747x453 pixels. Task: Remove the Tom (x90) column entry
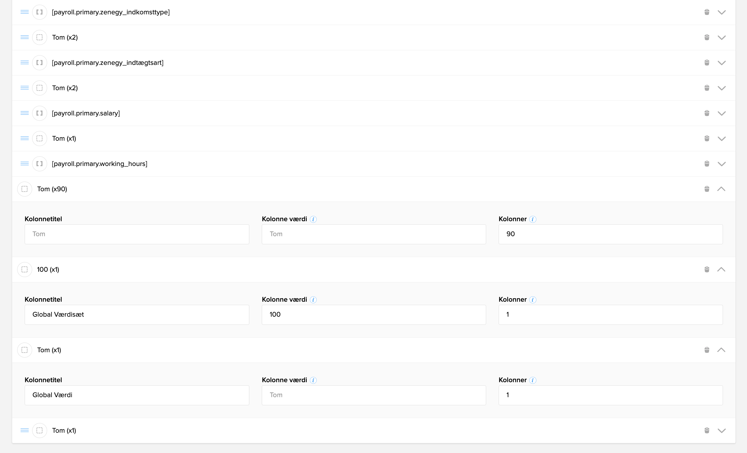tap(707, 189)
